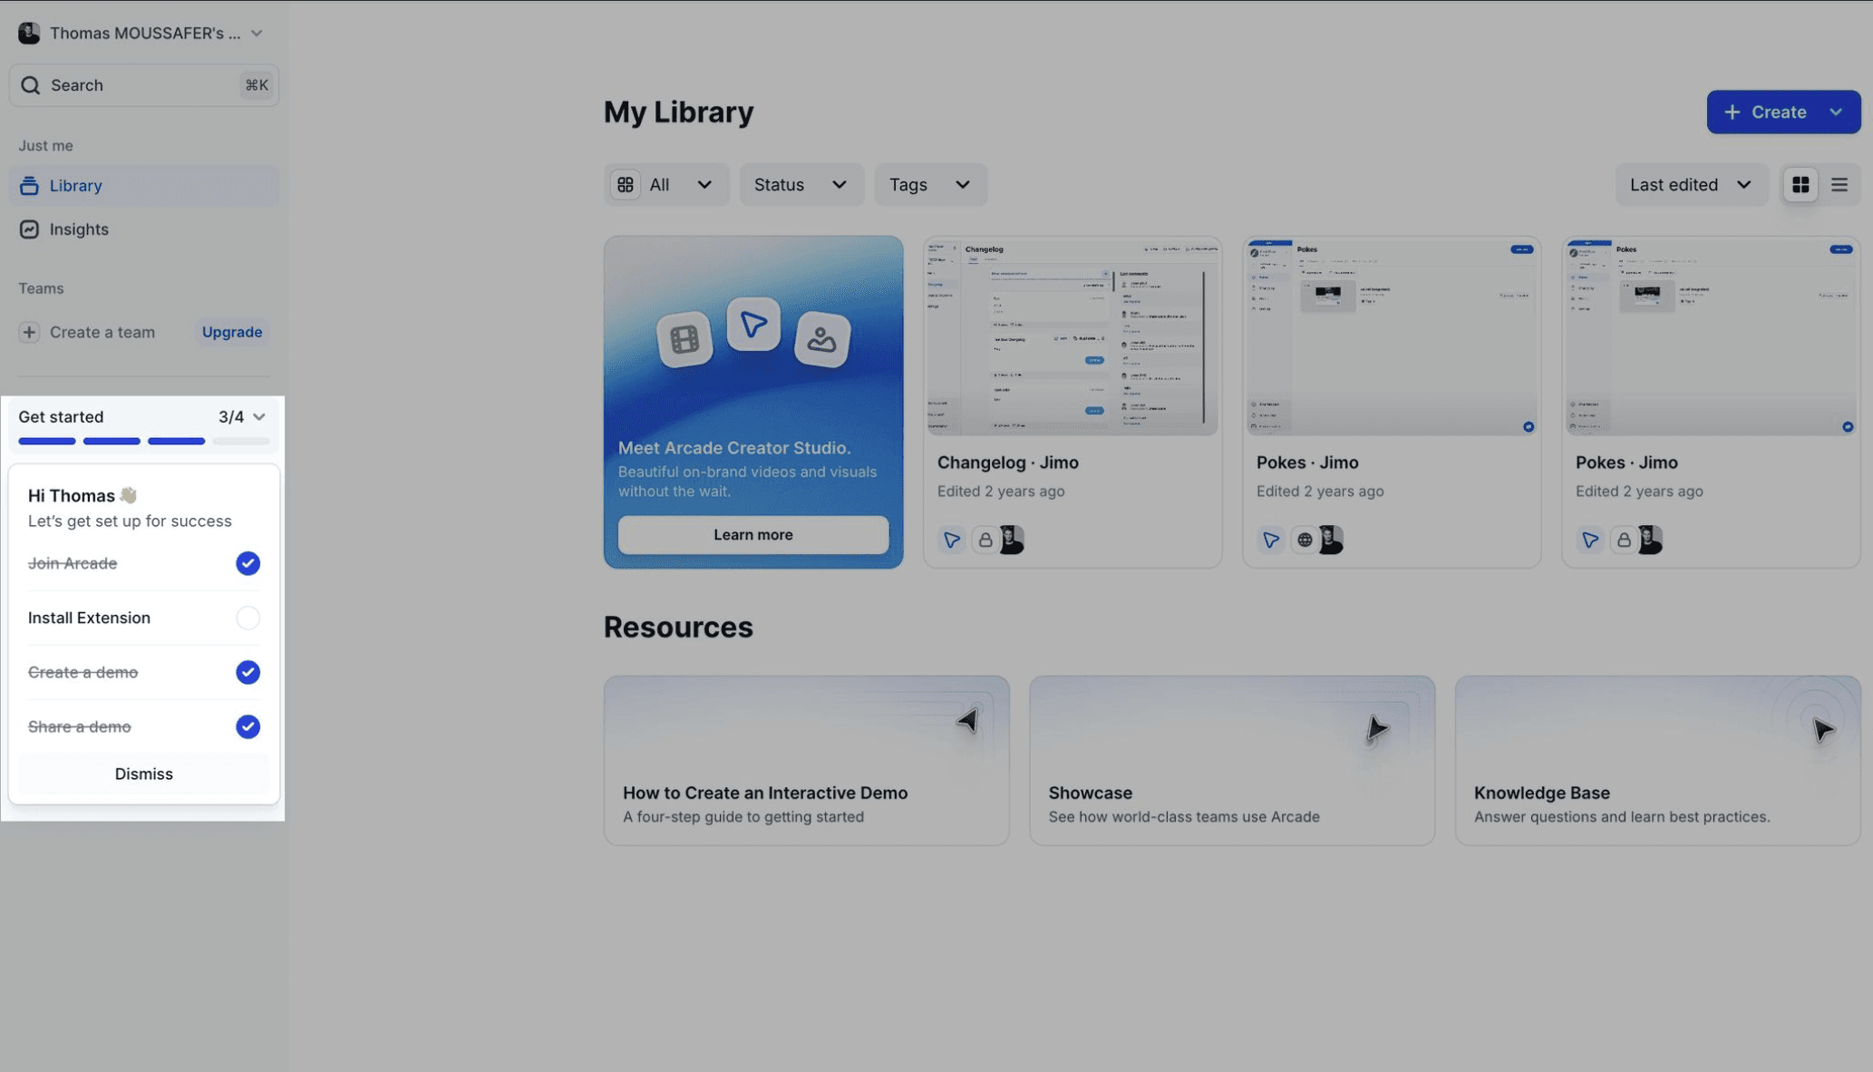Toggle the Create a demo checkmark
The height and width of the screenshot is (1072, 1873).
[x=247, y=672]
